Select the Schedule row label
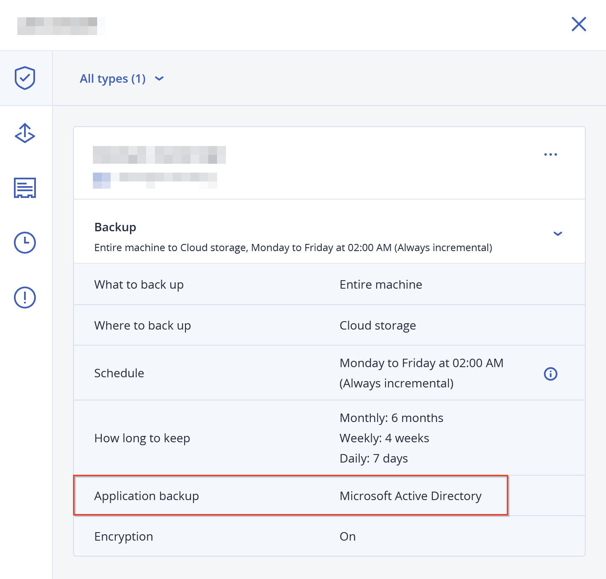 coord(119,373)
